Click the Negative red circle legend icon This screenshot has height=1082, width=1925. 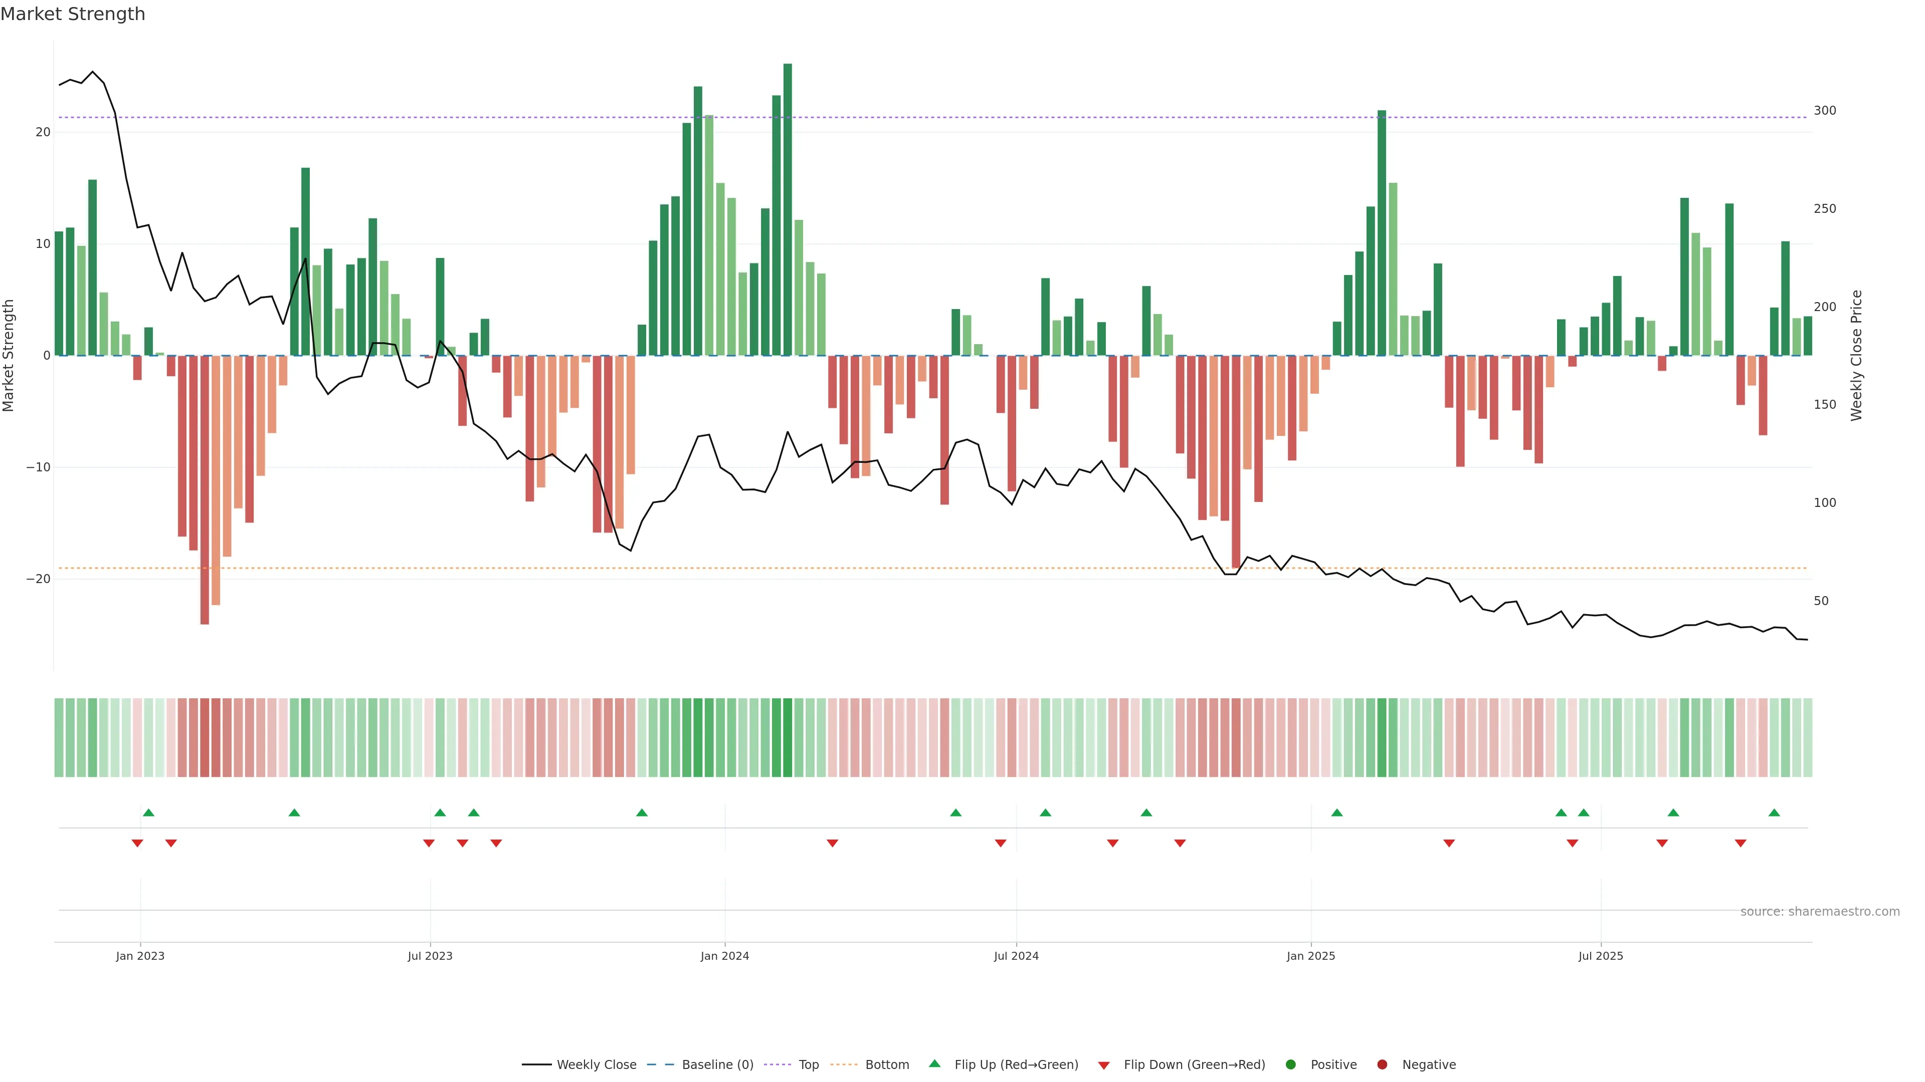[1382, 1065]
